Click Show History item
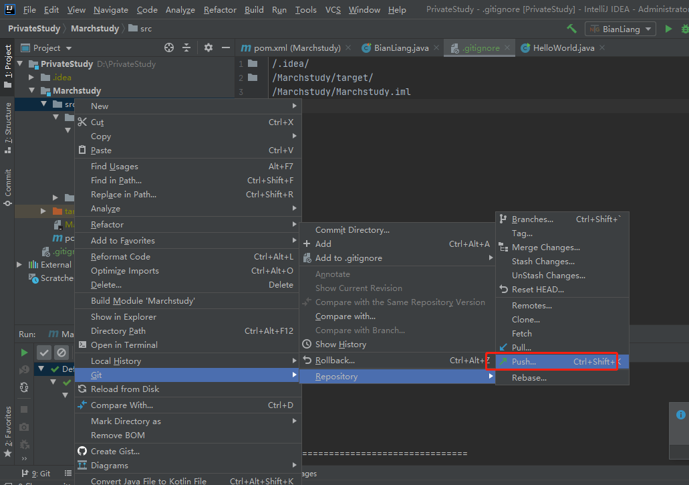 (397, 345)
